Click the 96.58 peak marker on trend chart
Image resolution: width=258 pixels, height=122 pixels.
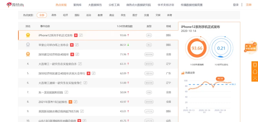coord(220,79)
